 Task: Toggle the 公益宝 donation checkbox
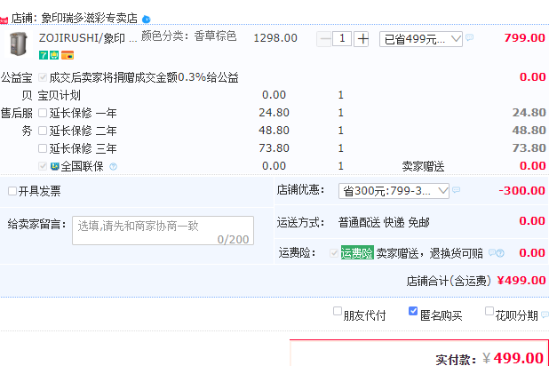pyautogui.click(x=43, y=77)
